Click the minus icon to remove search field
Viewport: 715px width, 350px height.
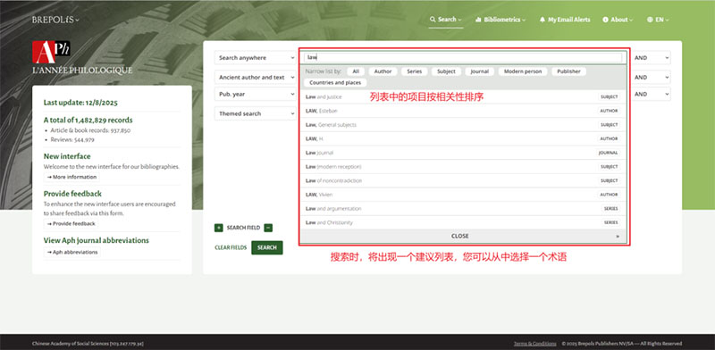pyautogui.click(x=268, y=228)
